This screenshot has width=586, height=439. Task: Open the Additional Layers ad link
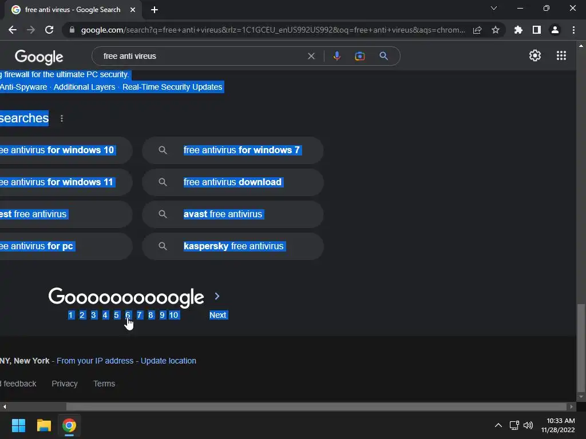click(x=84, y=87)
